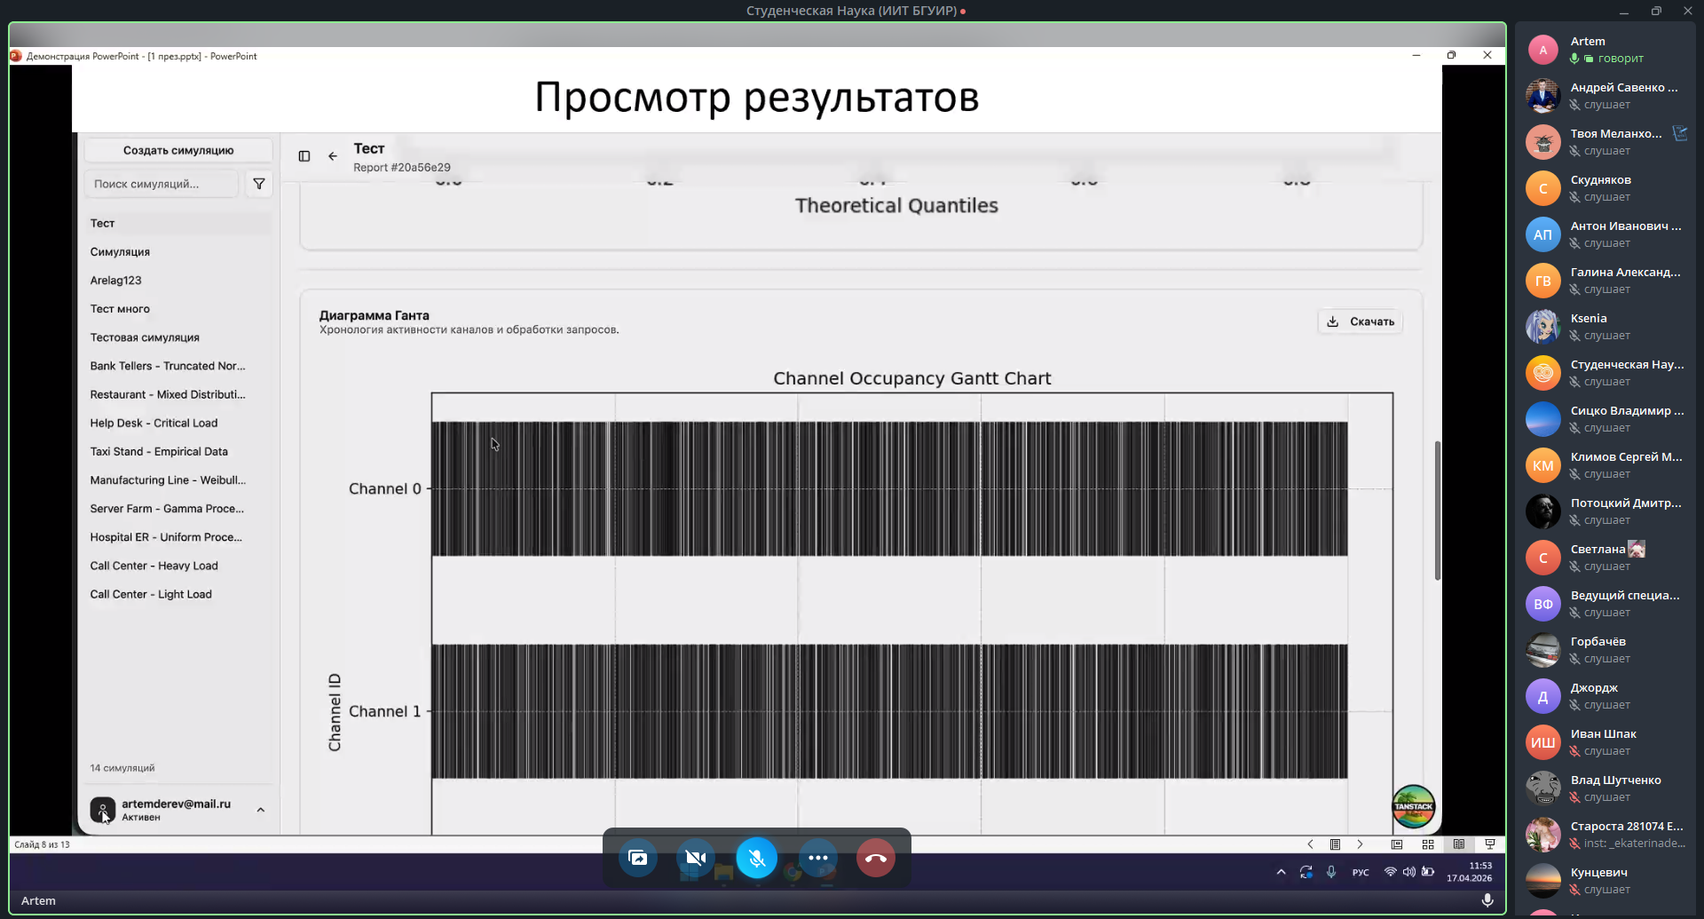Open the Taxi Stand - Empirical Data simulation
Viewport: 1704px width, 919px height.
point(159,451)
